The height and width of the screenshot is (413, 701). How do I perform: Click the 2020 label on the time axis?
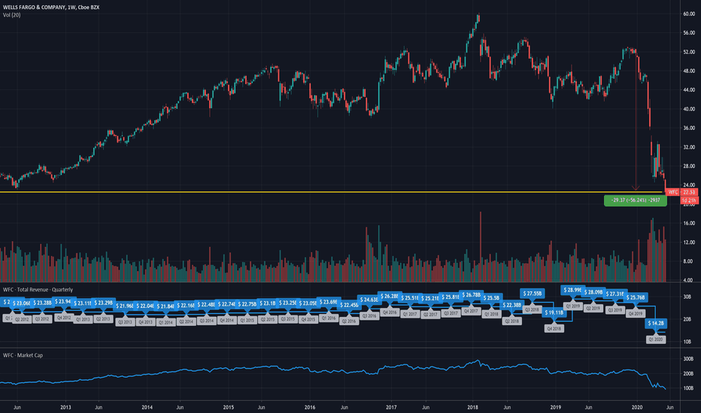tap(637, 407)
